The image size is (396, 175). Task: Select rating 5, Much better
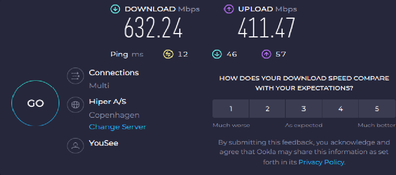click(377, 109)
